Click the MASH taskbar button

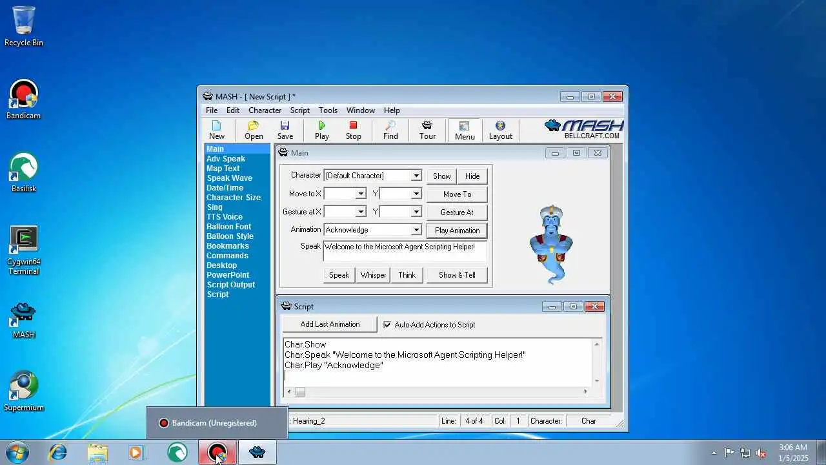pyautogui.click(x=257, y=452)
